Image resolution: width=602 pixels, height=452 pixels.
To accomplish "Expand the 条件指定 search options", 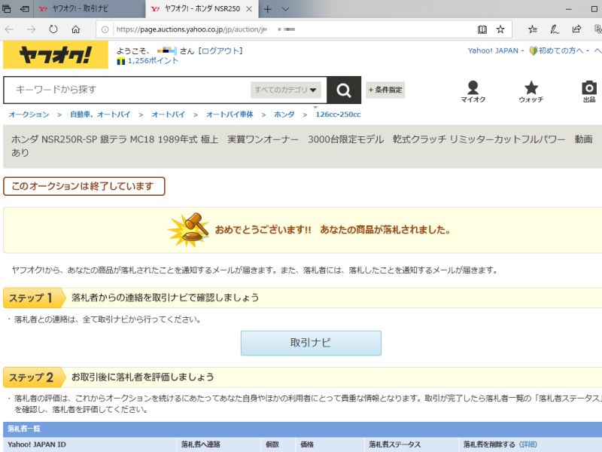I will pyautogui.click(x=385, y=90).
